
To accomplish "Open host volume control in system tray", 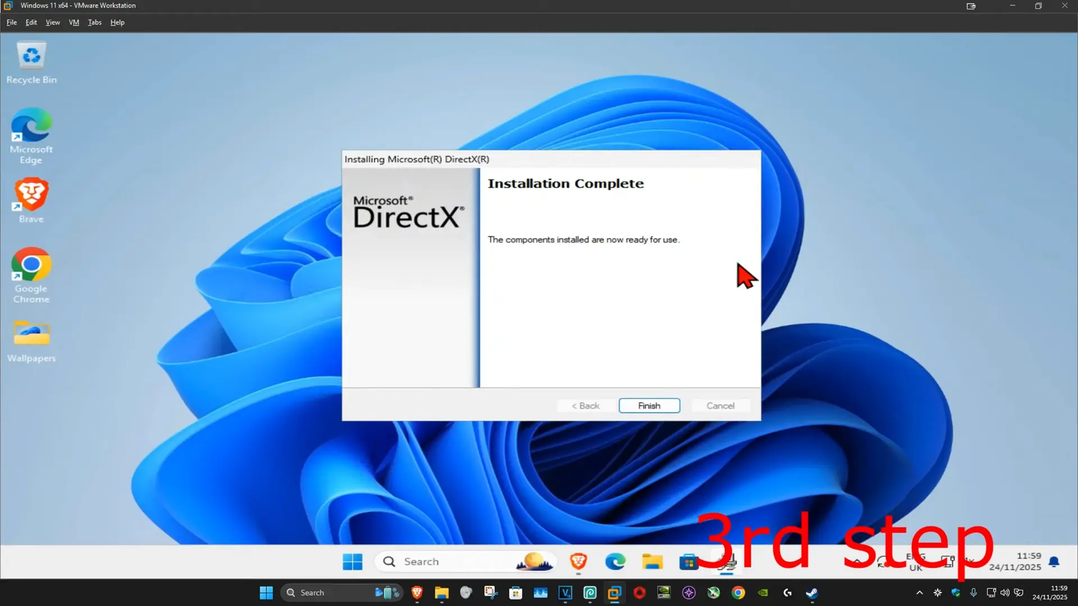I will (1005, 593).
